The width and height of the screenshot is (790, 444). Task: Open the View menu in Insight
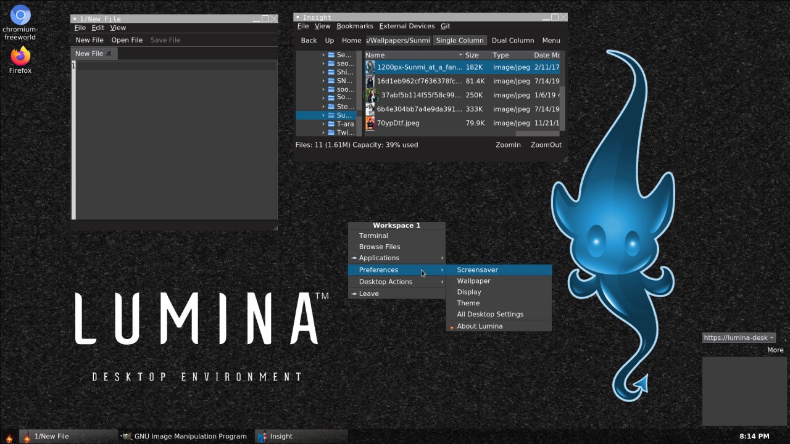(x=323, y=27)
